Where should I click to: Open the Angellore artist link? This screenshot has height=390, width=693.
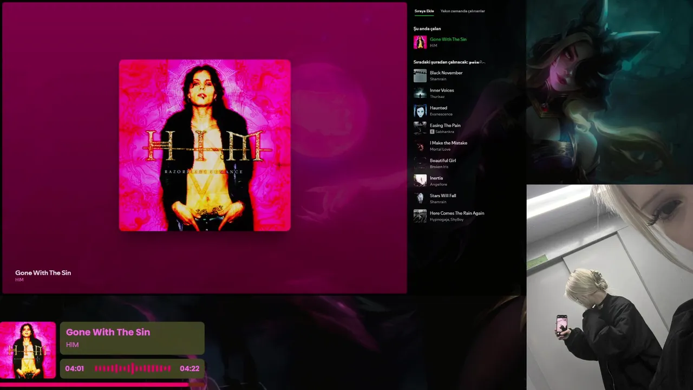tap(439, 184)
